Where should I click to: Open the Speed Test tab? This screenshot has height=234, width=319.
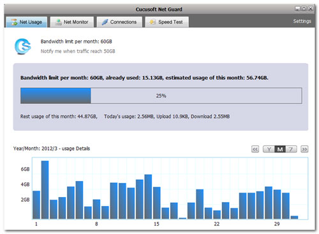coord(167,22)
